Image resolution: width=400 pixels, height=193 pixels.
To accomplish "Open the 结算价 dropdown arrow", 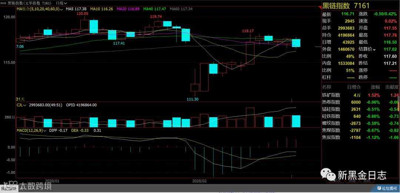I will pyautogui.click(x=374, y=50).
